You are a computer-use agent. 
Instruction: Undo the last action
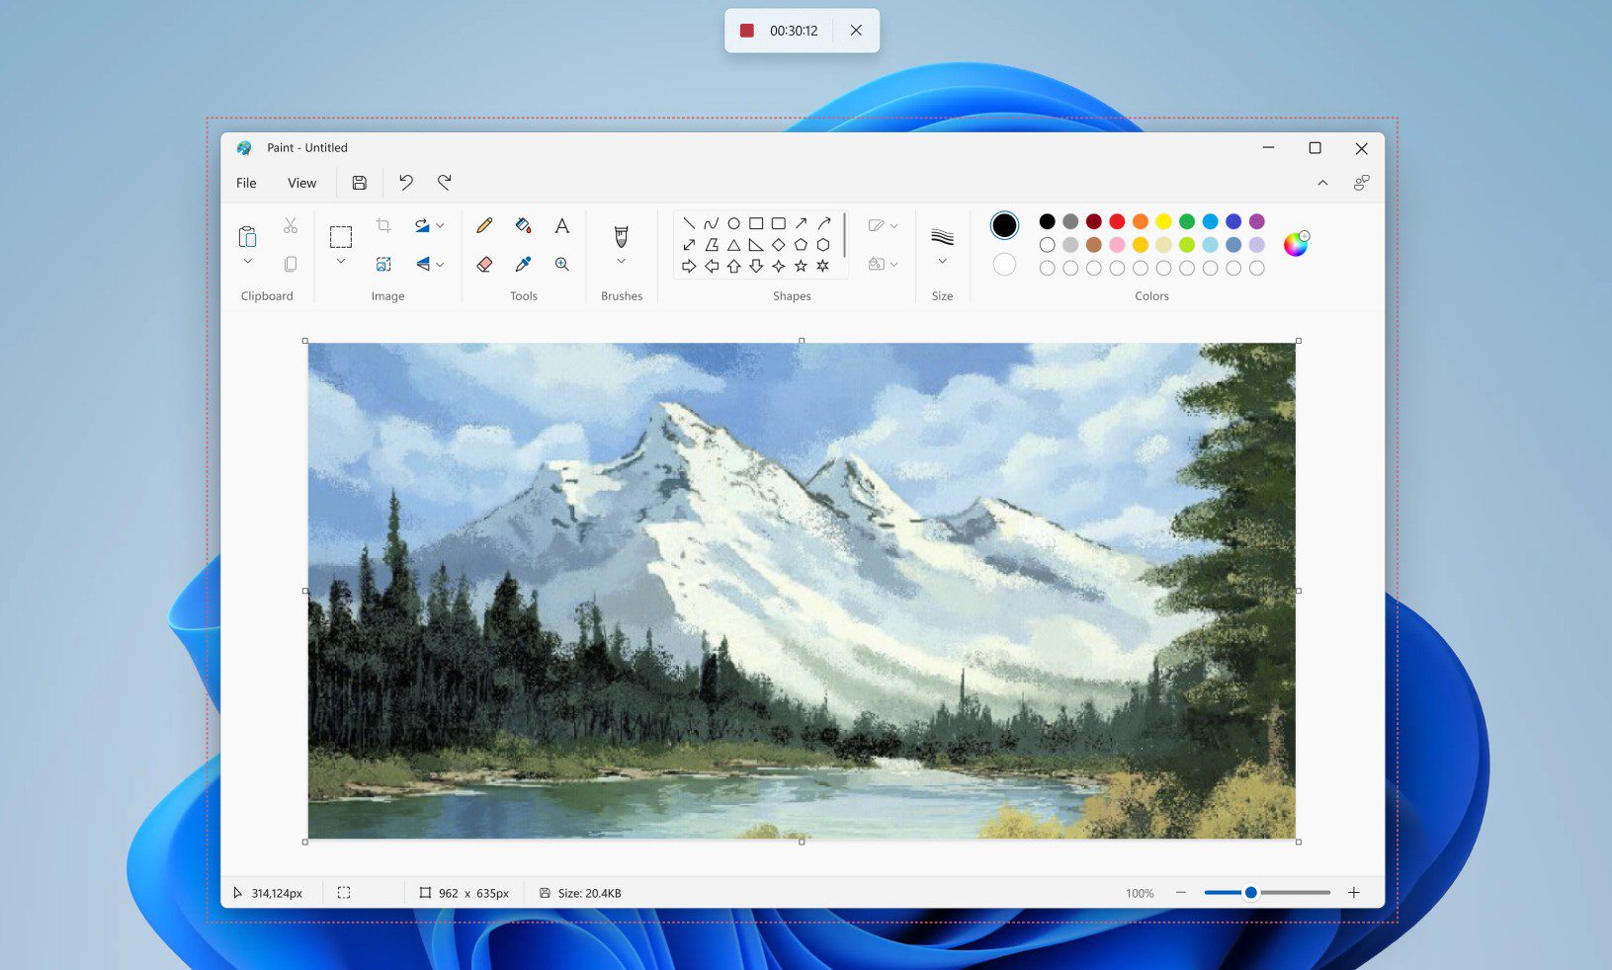(405, 183)
